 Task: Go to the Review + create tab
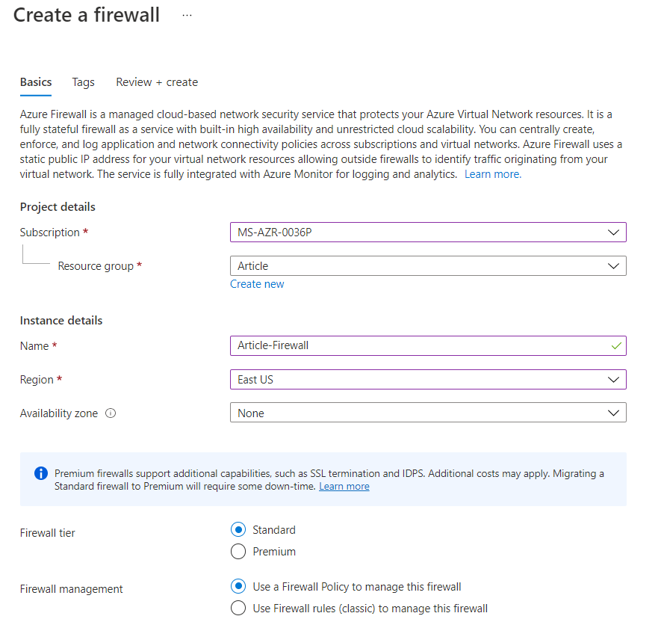(157, 82)
